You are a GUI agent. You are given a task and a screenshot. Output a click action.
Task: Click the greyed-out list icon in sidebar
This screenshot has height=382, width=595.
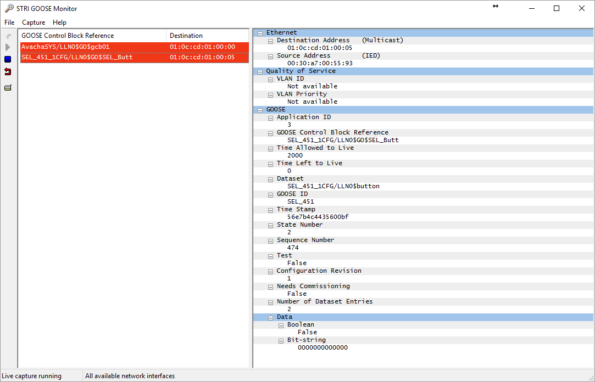click(x=8, y=36)
